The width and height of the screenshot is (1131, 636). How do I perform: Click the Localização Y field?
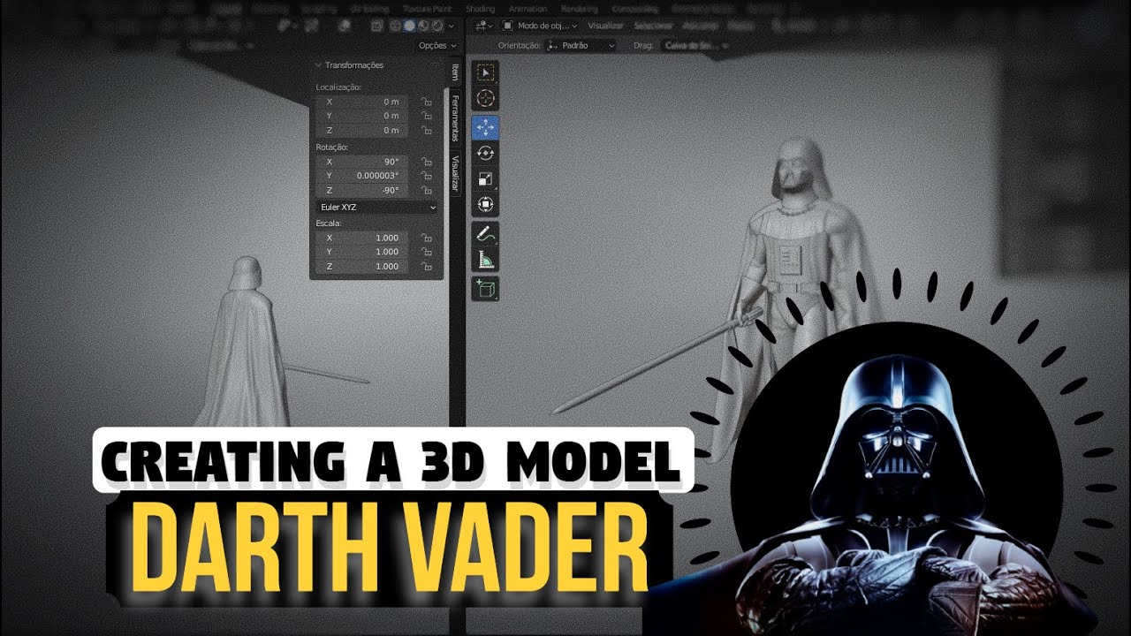[362, 116]
